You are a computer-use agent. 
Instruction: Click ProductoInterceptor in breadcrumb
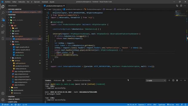tap(94, 9)
